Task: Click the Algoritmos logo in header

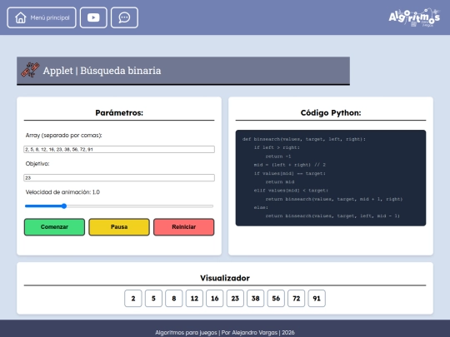Action: point(414,17)
